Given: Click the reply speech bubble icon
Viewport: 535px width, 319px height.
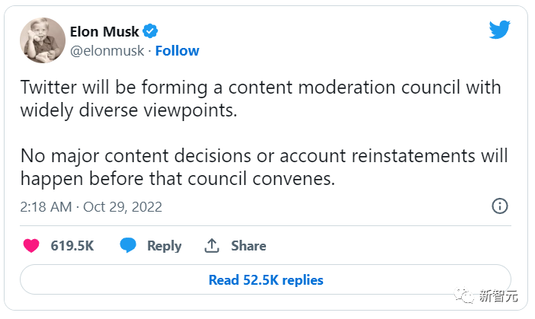Looking at the screenshot, I should tap(128, 246).
